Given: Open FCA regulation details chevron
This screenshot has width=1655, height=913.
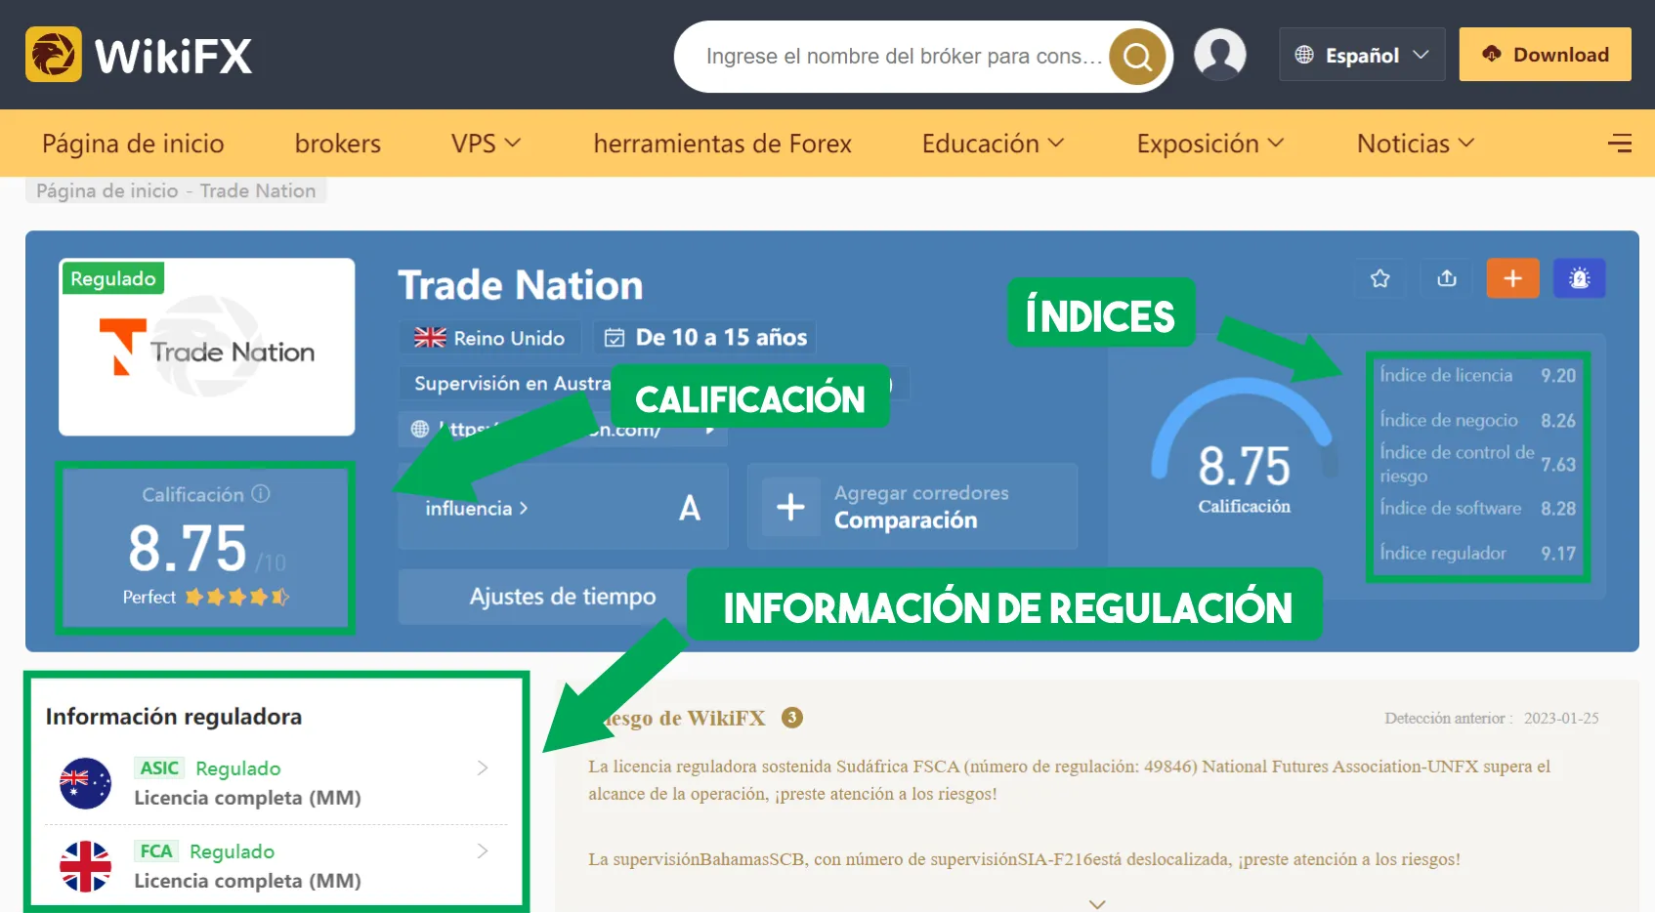Looking at the screenshot, I should tap(483, 851).
